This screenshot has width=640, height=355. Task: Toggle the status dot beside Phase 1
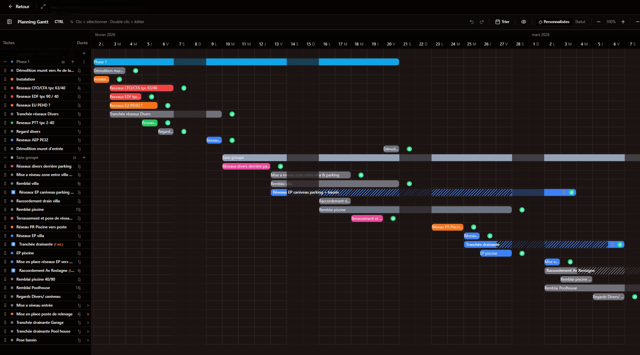[x=12, y=61]
